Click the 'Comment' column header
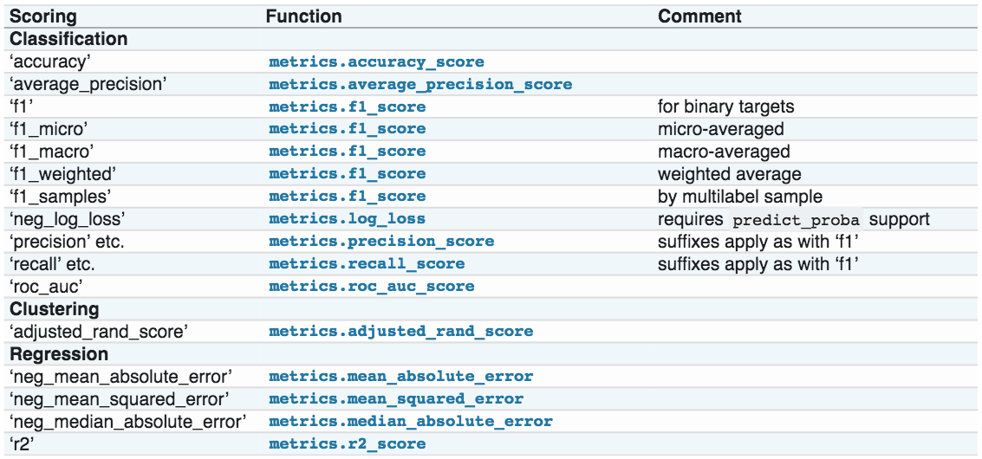 [x=699, y=16]
